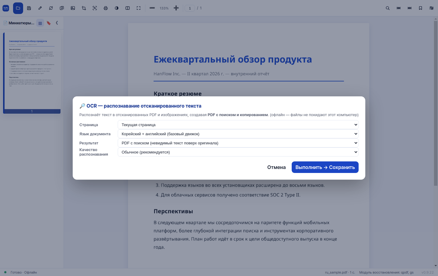Image resolution: width=438 pixels, height=276 pixels.
Task: Click the page number input field
Action: coord(190,8)
